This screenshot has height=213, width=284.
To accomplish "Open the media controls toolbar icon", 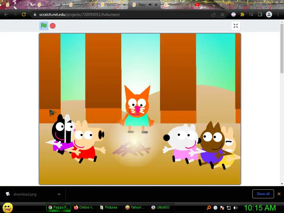I will [x=251, y=14].
